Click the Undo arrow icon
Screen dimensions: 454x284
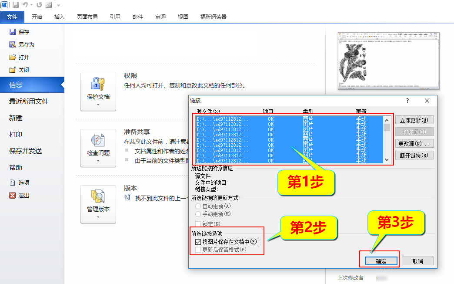coord(25,5)
